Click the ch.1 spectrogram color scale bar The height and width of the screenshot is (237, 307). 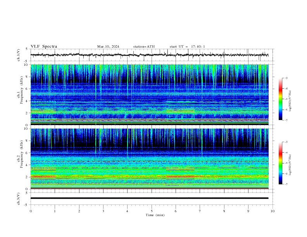click(x=281, y=99)
